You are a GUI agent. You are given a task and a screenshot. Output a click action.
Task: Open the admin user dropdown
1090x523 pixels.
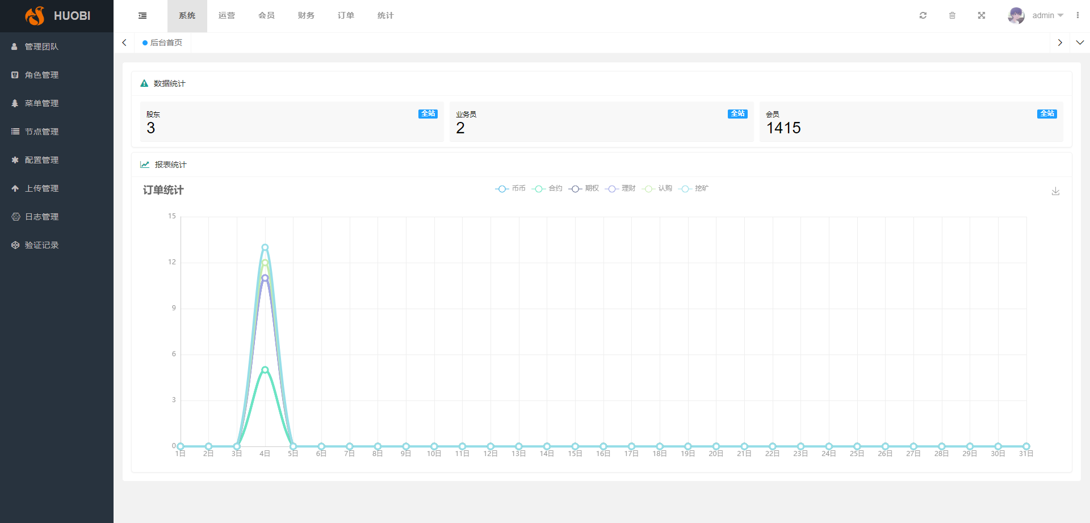(x=1047, y=15)
